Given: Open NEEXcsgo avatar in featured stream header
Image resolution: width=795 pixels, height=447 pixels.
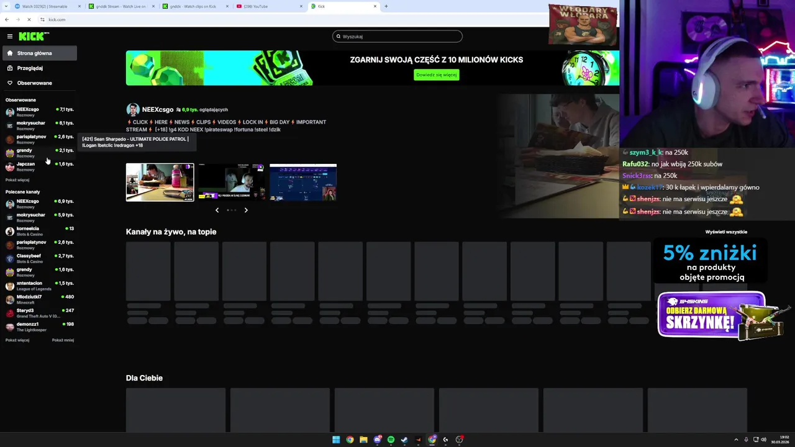Looking at the screenshot, I should click(x=133, y=110).
